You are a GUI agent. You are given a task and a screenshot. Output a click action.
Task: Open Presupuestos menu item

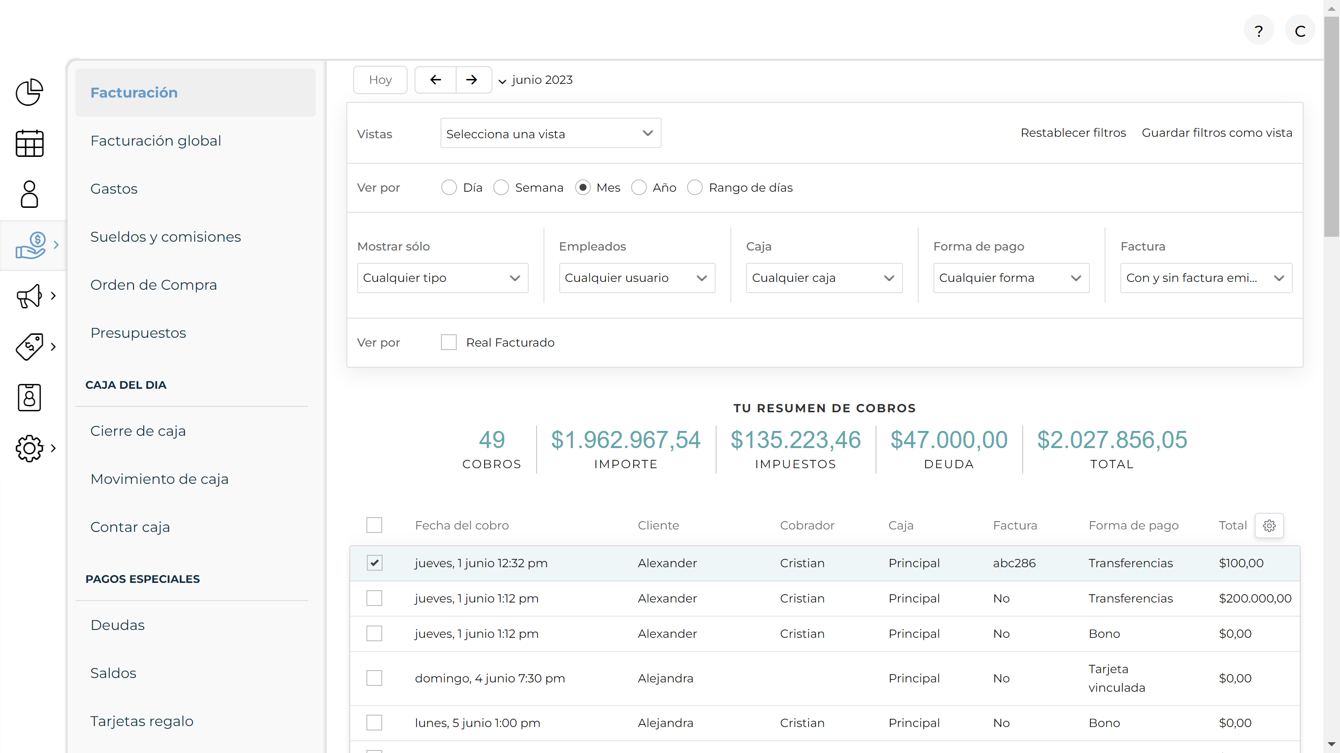click(x=138, y=333)
